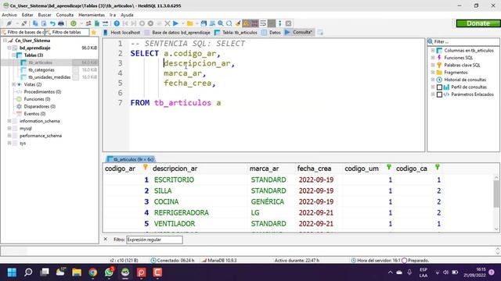This screenshot has height=281, width=501.
Task: Click the yellow favorites star icon
Action: point(94,33)
